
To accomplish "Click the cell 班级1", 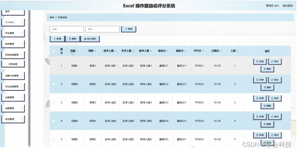I will tap(93, 66).
